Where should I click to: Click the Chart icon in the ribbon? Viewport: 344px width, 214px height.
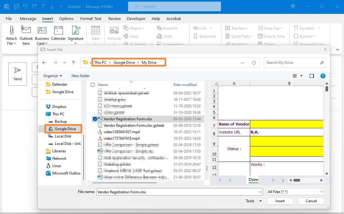pos(164,36)
